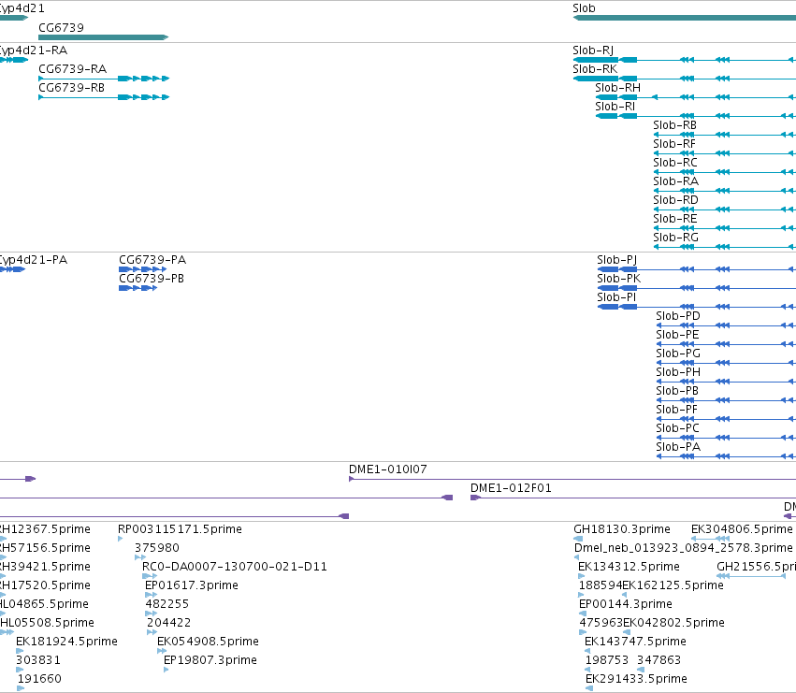Select feature 198753
Screen dimensions: 796x693
587,670
